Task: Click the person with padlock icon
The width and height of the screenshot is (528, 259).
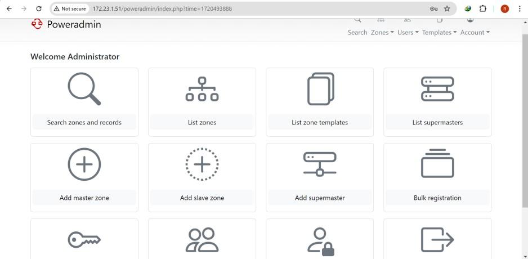Action: point(321,242)
